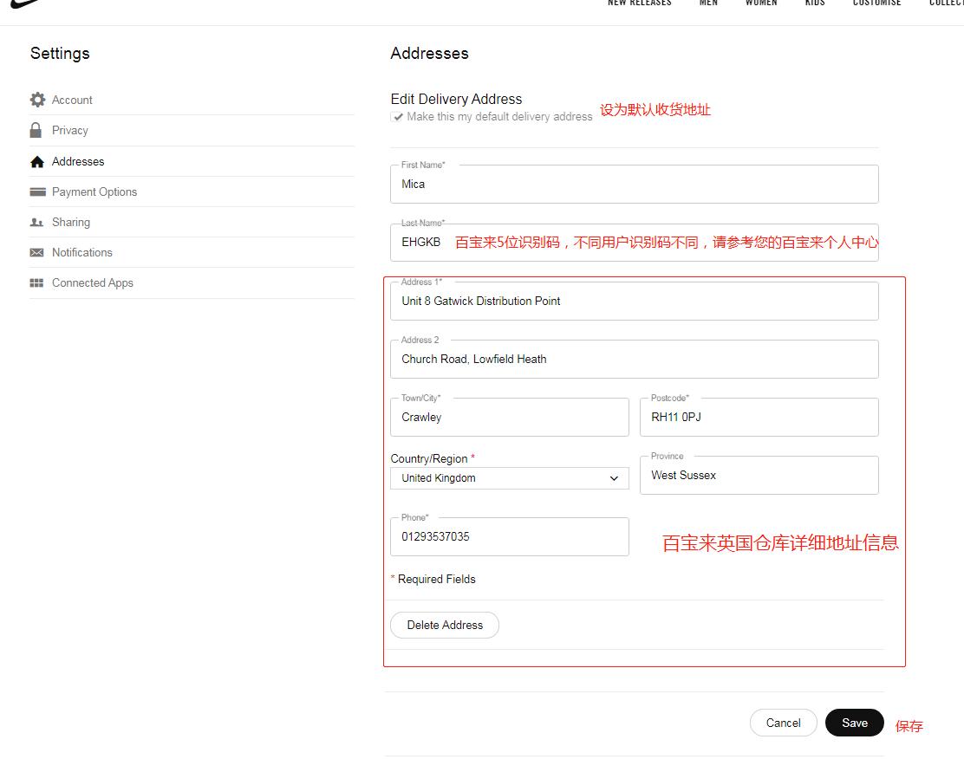Image resolution: width=964 pixels, height=759 pixels.
Task: Click the Privacy padlock icon
Action: [38, 130]
